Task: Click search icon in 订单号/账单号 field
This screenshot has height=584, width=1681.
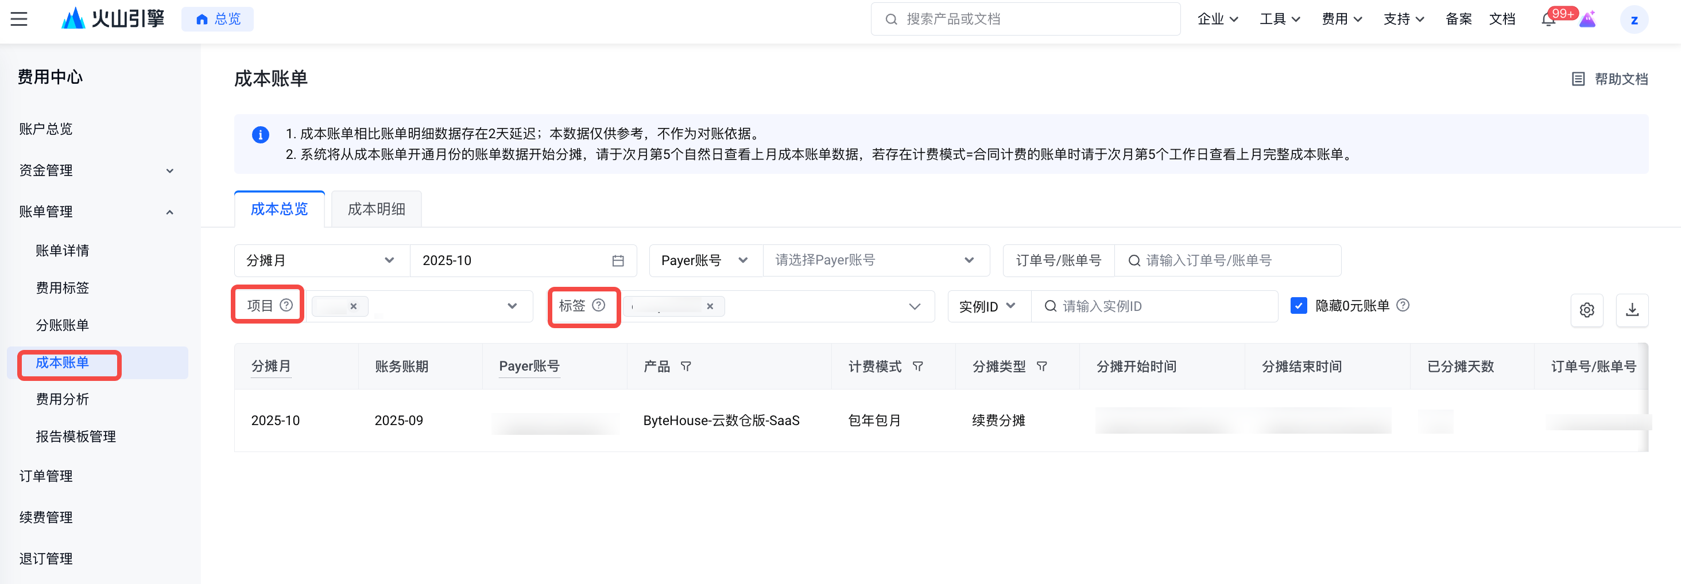Action: click(1134, 260)
